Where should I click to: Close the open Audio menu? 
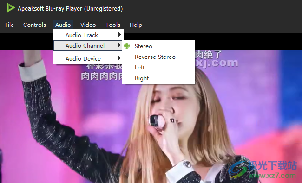[x=63, y=25]
